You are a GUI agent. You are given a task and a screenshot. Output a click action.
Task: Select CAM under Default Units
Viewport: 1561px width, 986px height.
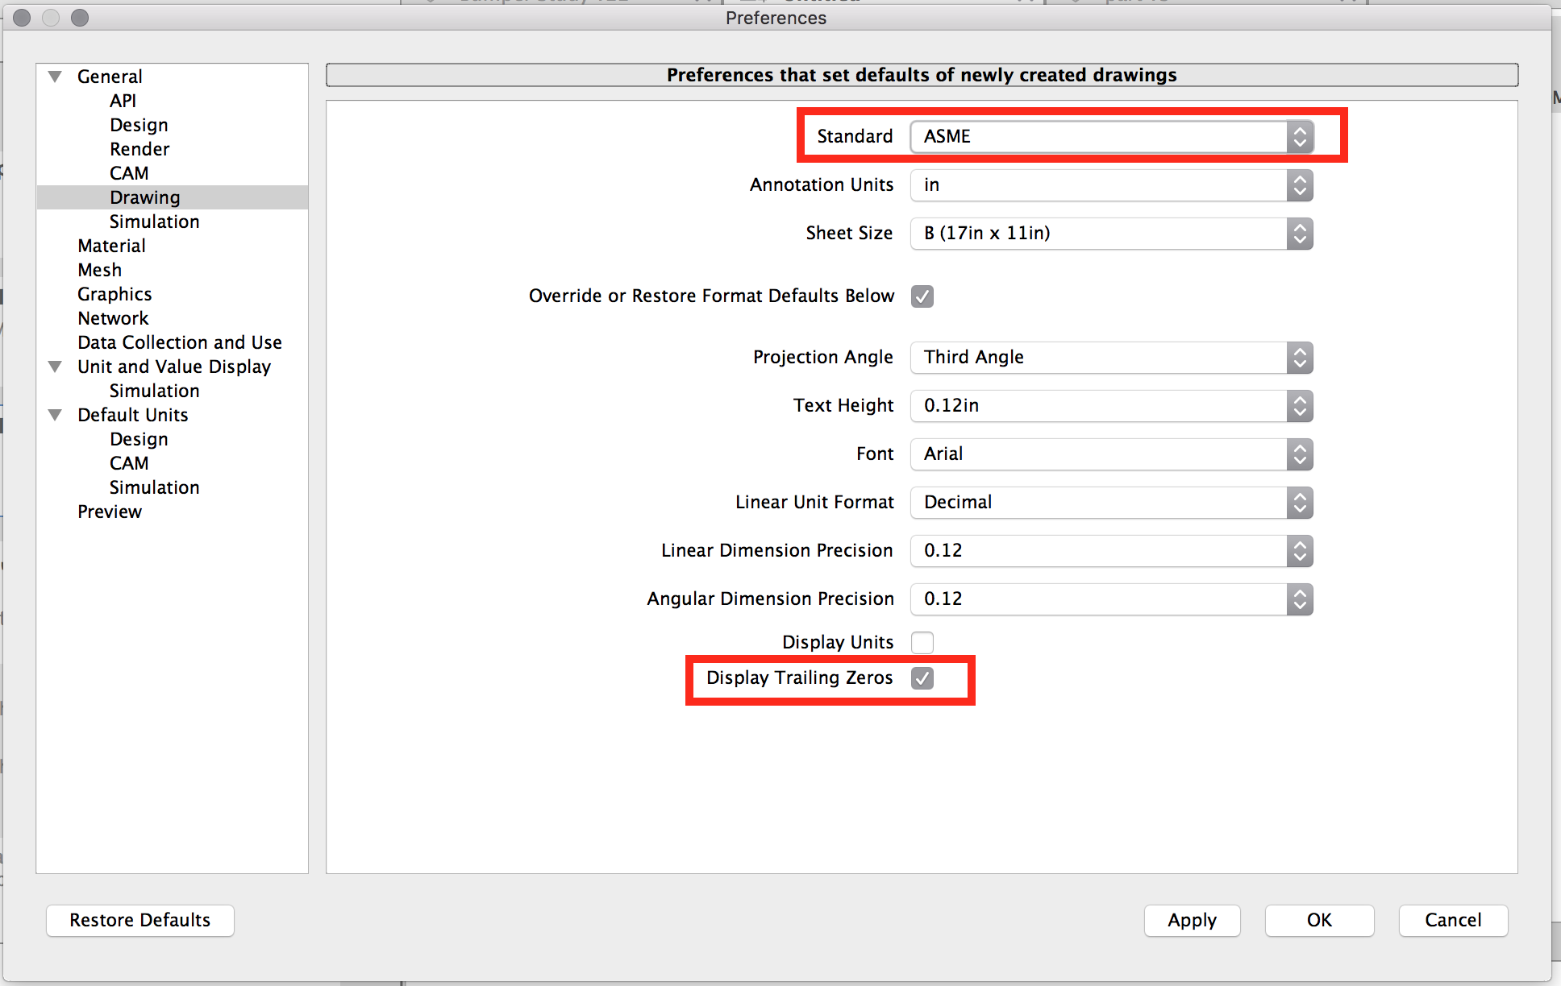click(128, 462)
